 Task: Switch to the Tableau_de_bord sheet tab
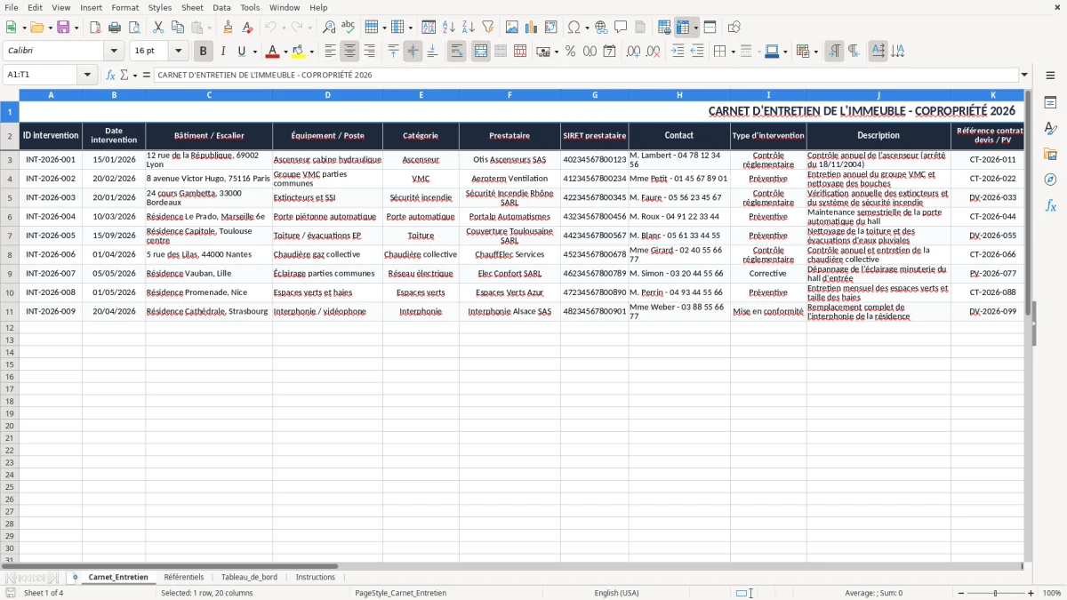click(x=249, y=577)
